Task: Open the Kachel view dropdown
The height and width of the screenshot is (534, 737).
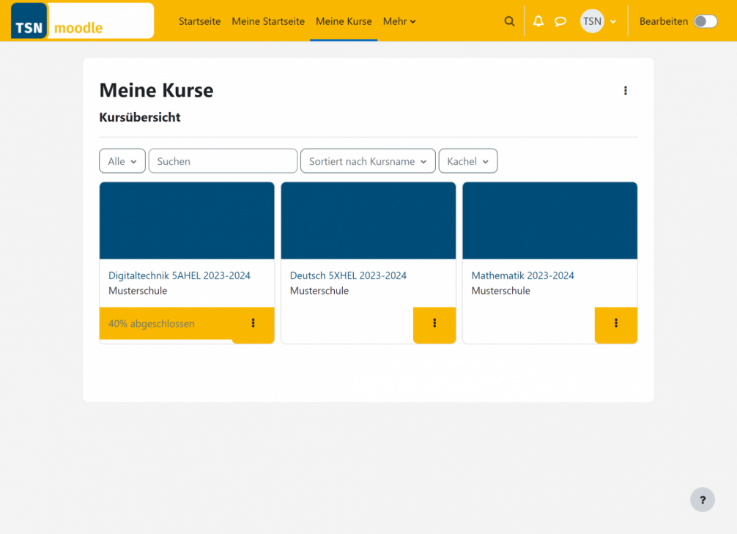Action: [467, 161]
